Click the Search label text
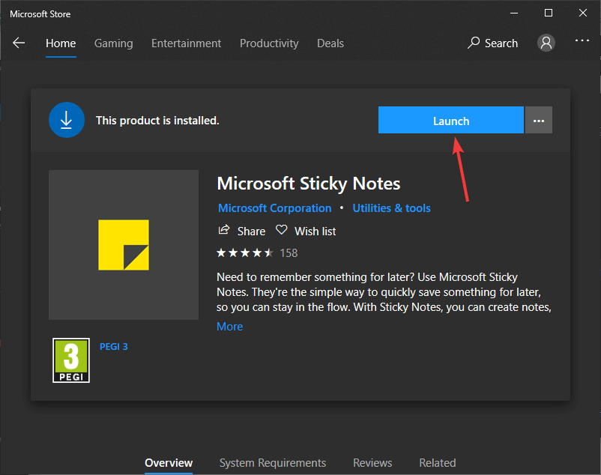Viewport: 601px width, 475px height. (501, 43)
